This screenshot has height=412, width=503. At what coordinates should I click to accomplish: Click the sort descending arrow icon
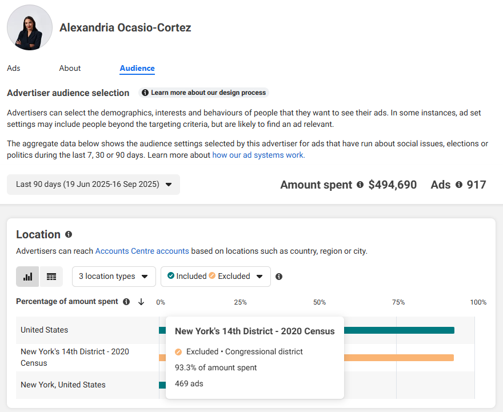point(141,302)
